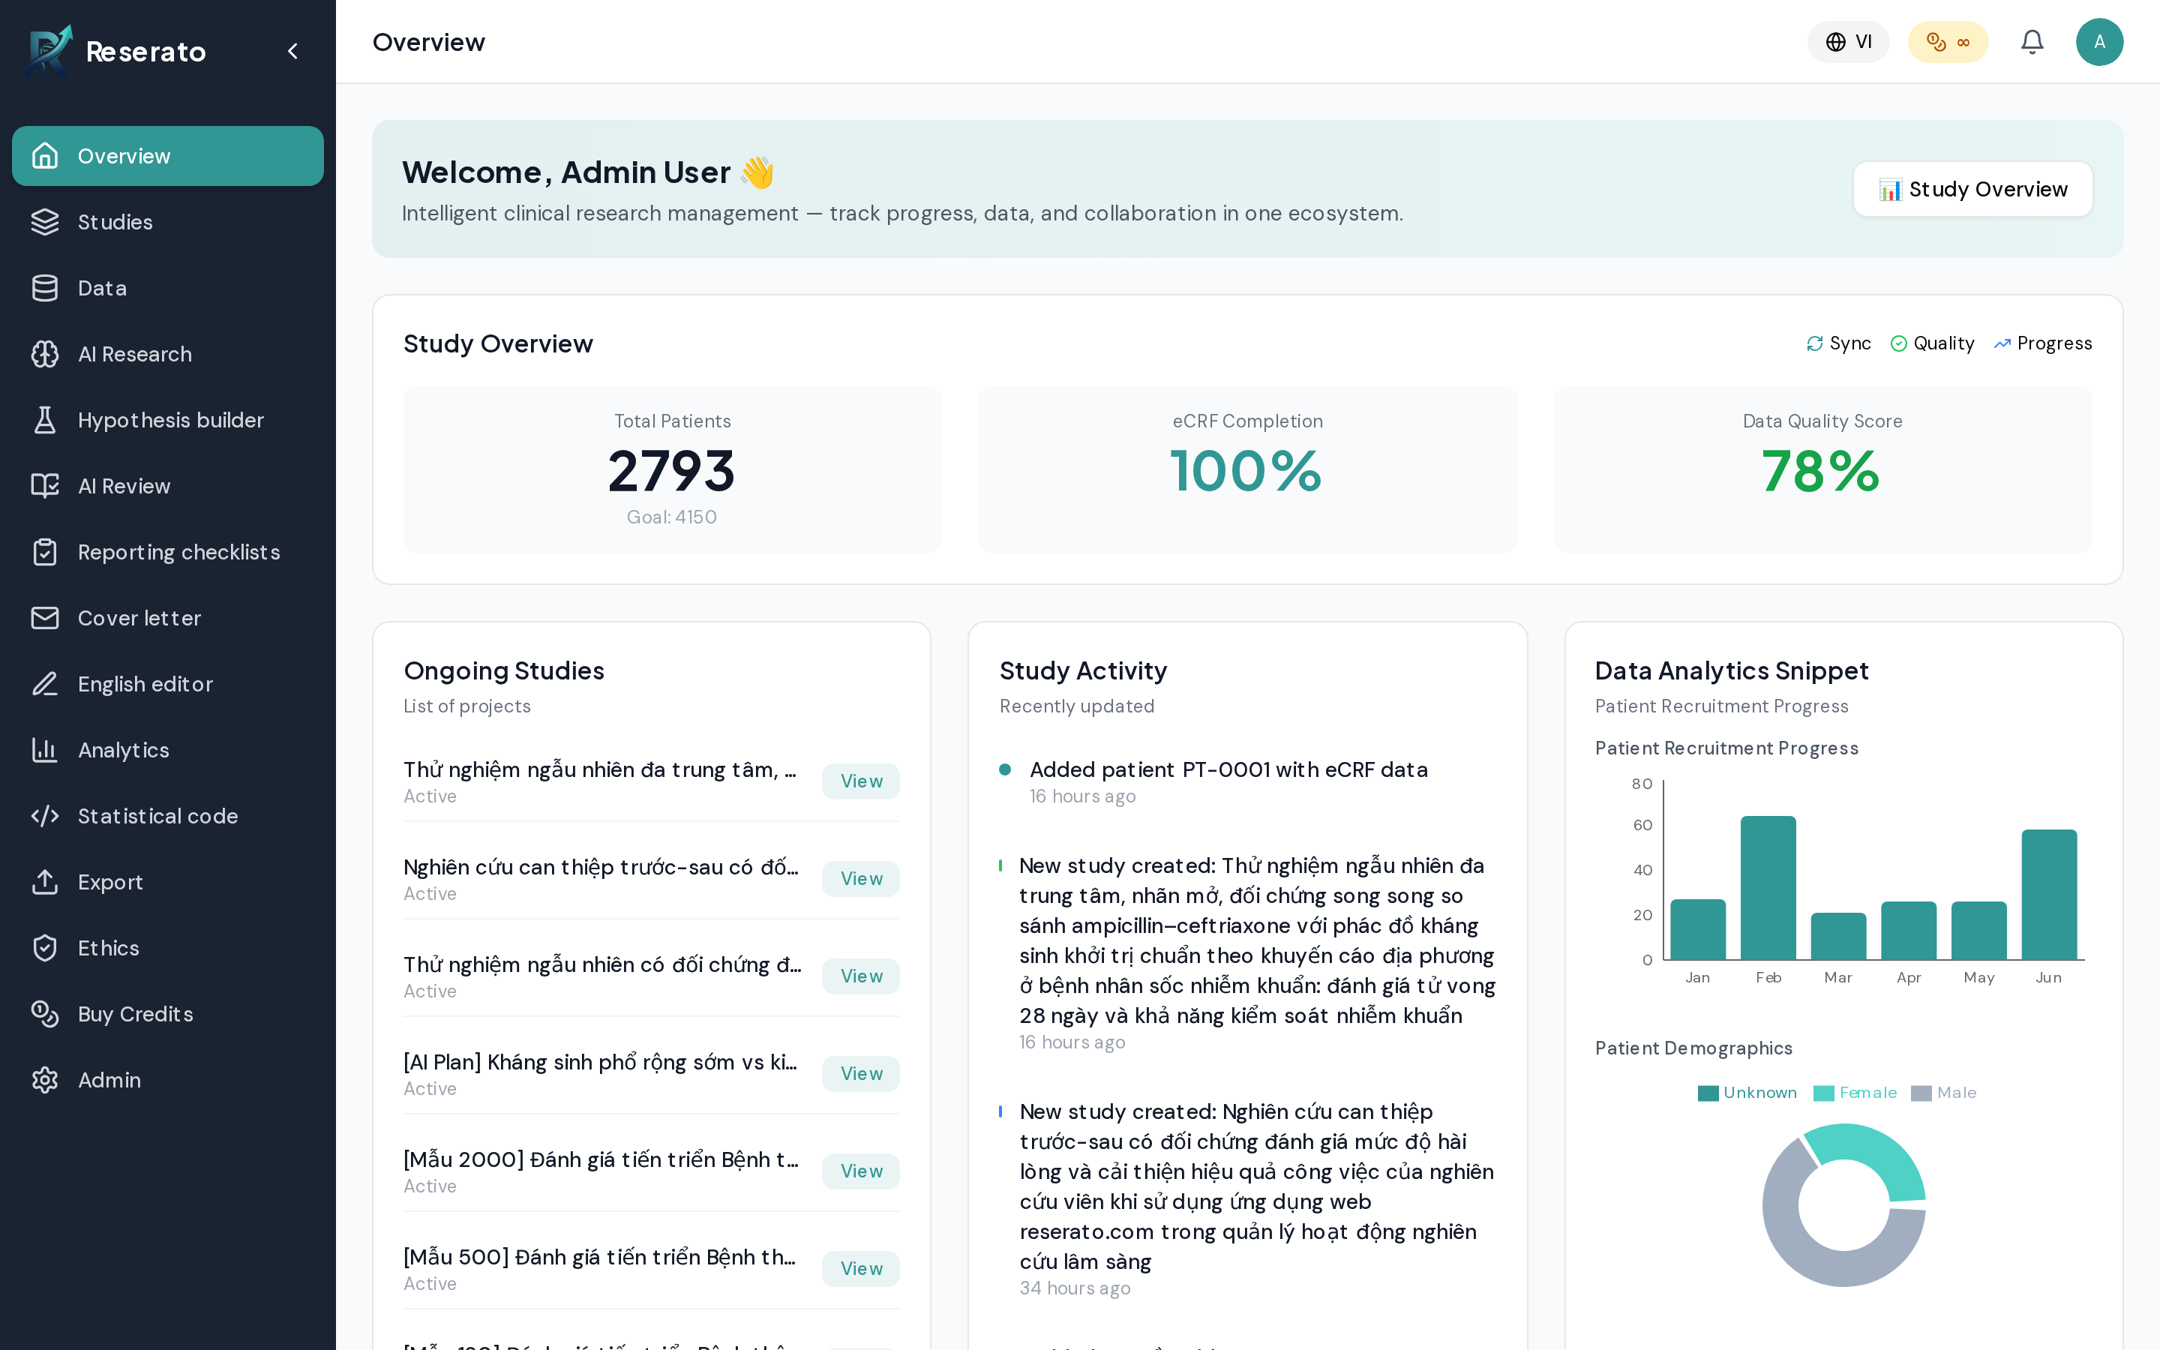Click the Overview home icon in sidebar
This screenshot has height=1350, width=2160.
pos(45,156)
